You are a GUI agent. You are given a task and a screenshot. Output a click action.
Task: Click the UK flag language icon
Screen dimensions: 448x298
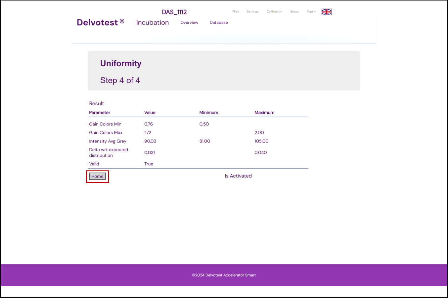pos(326,12)
